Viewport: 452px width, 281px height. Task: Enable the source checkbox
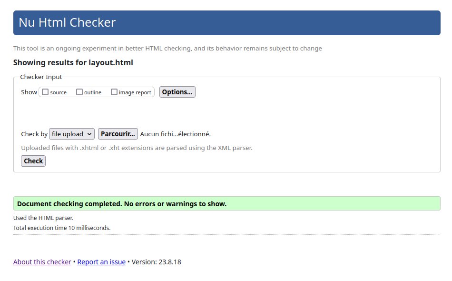[x=45, y=92]
